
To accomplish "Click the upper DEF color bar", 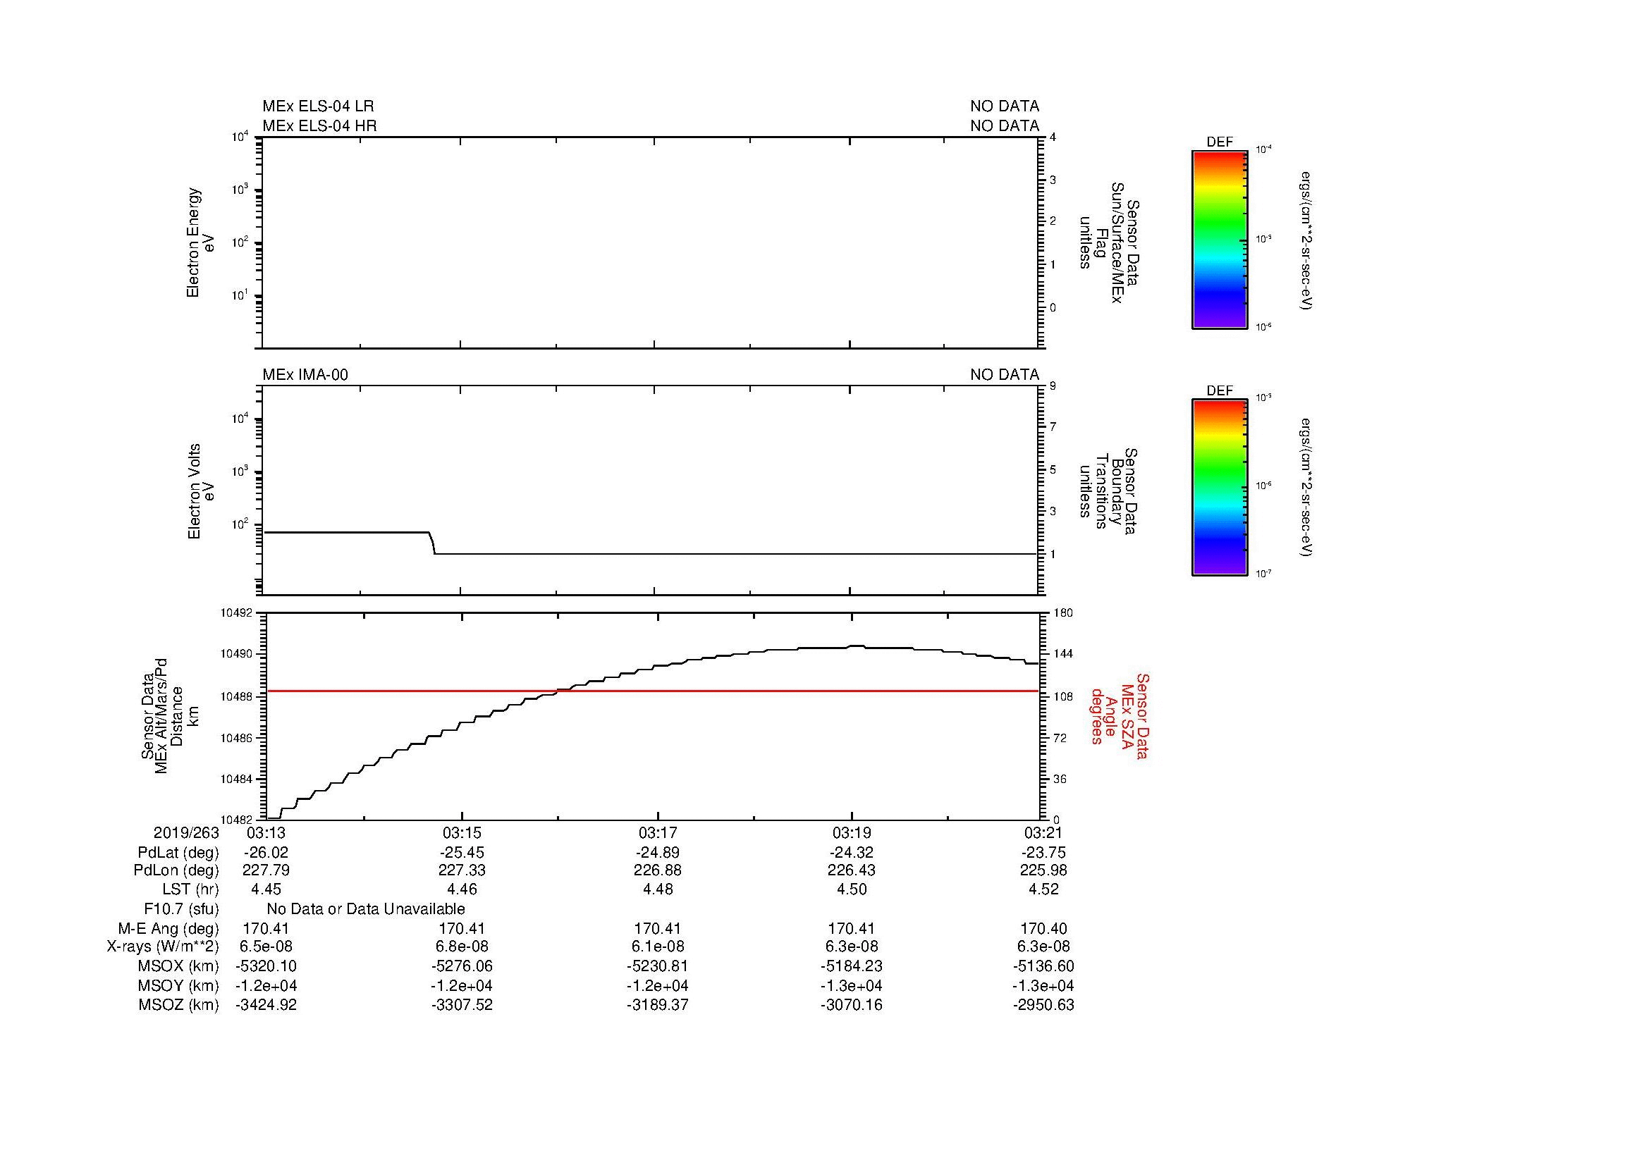I will 1219,240.
